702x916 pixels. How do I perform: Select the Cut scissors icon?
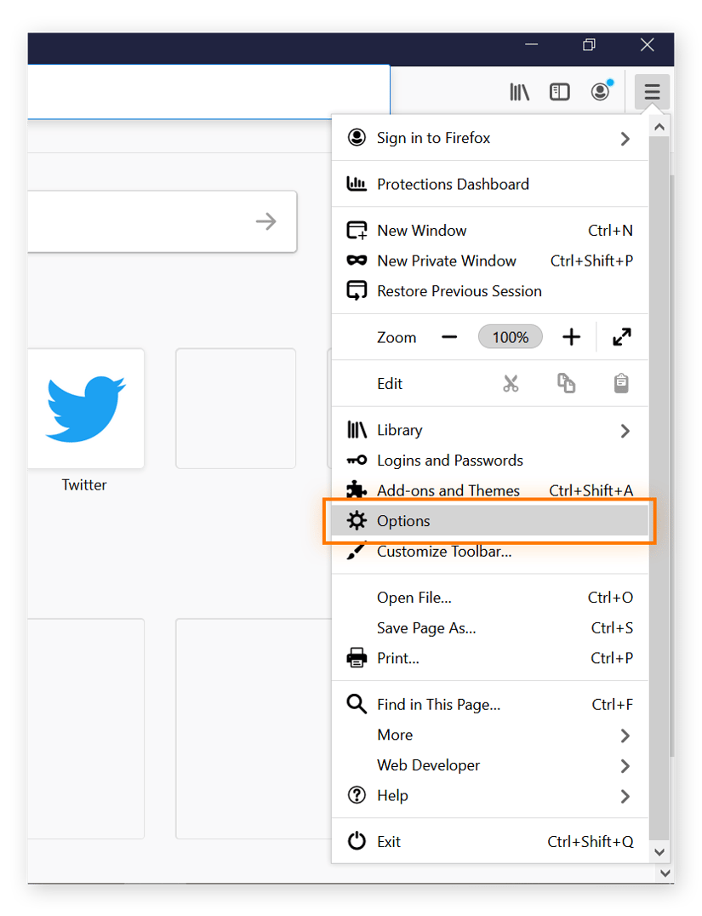tap(511, 383)
